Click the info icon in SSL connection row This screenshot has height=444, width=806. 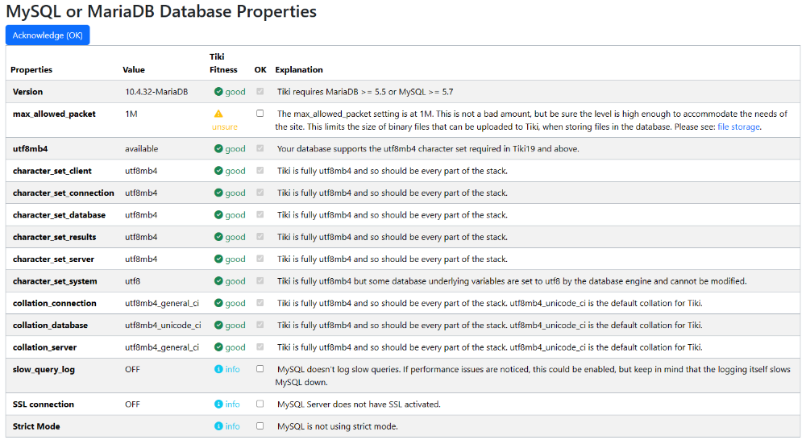(218, 404)
